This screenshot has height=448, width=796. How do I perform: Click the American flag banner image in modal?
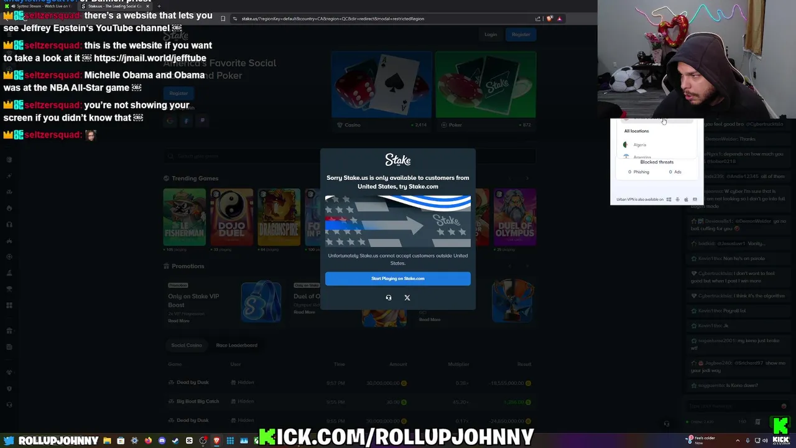pyautogui.click(x=398, y=222)
